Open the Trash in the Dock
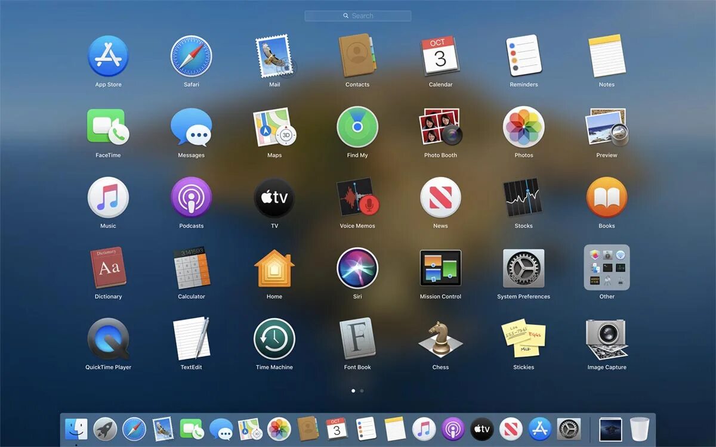The width and height of the screenshot is (716, 447). (x=640, y=429)
